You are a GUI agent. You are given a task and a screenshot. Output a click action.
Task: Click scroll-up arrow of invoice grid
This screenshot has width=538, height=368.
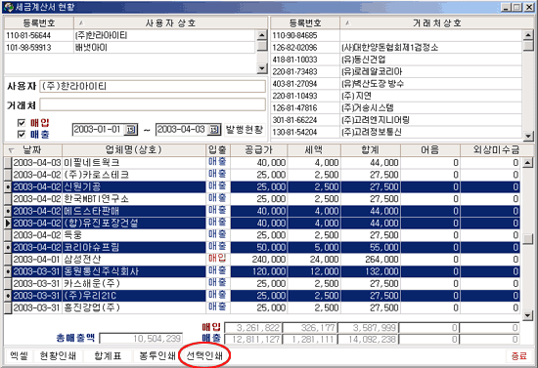click(x=528, y=163)
